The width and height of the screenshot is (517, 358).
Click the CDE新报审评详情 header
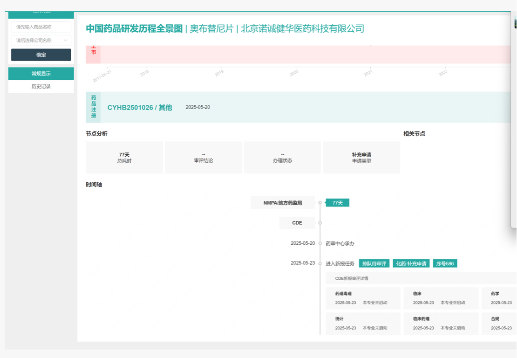(421, 278)
